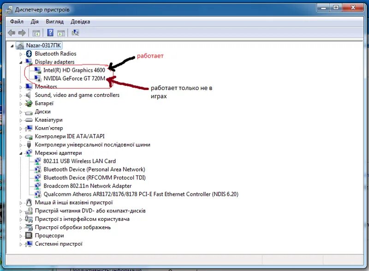Click the USB controllers plug icon
The width and height of the screenshot is (369, 271).
tap(29, 145)
